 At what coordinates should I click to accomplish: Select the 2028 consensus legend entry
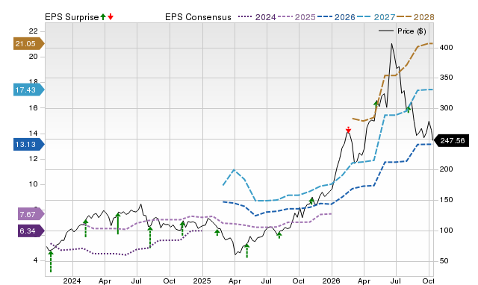[415, 17]
